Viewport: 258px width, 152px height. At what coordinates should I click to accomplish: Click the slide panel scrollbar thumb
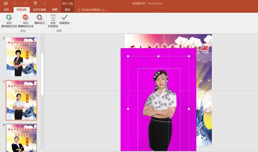click(42, 74)
